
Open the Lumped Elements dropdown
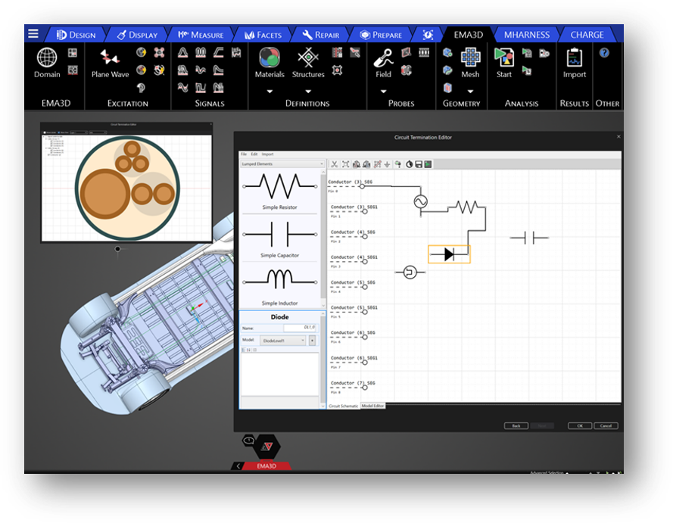282,164
